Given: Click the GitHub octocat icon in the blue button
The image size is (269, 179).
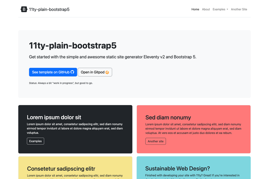Looking at the screenshot, I should point(72,72).
